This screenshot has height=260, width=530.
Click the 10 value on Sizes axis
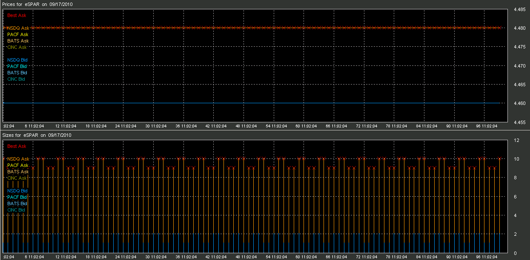(516, 159)
